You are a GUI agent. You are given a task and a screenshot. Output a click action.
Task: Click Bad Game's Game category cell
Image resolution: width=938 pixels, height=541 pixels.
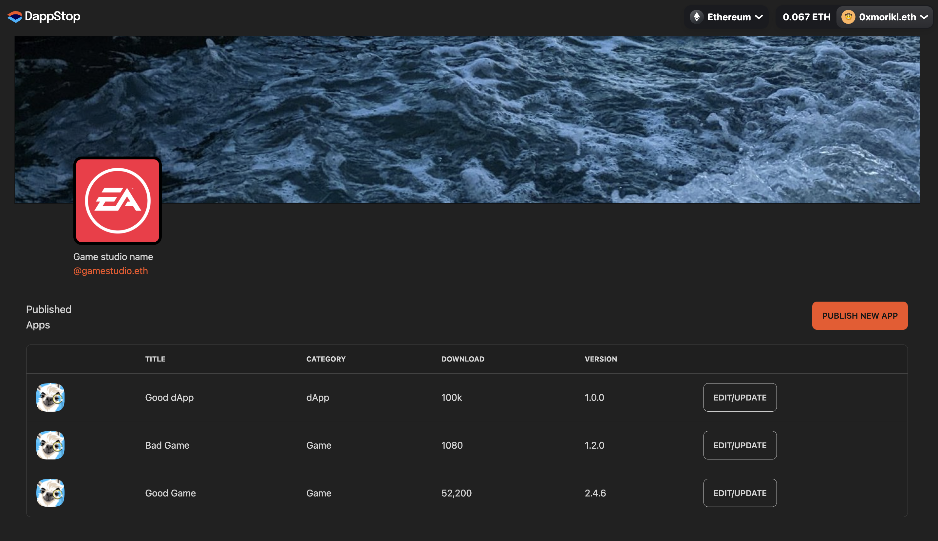click(319, 445)
